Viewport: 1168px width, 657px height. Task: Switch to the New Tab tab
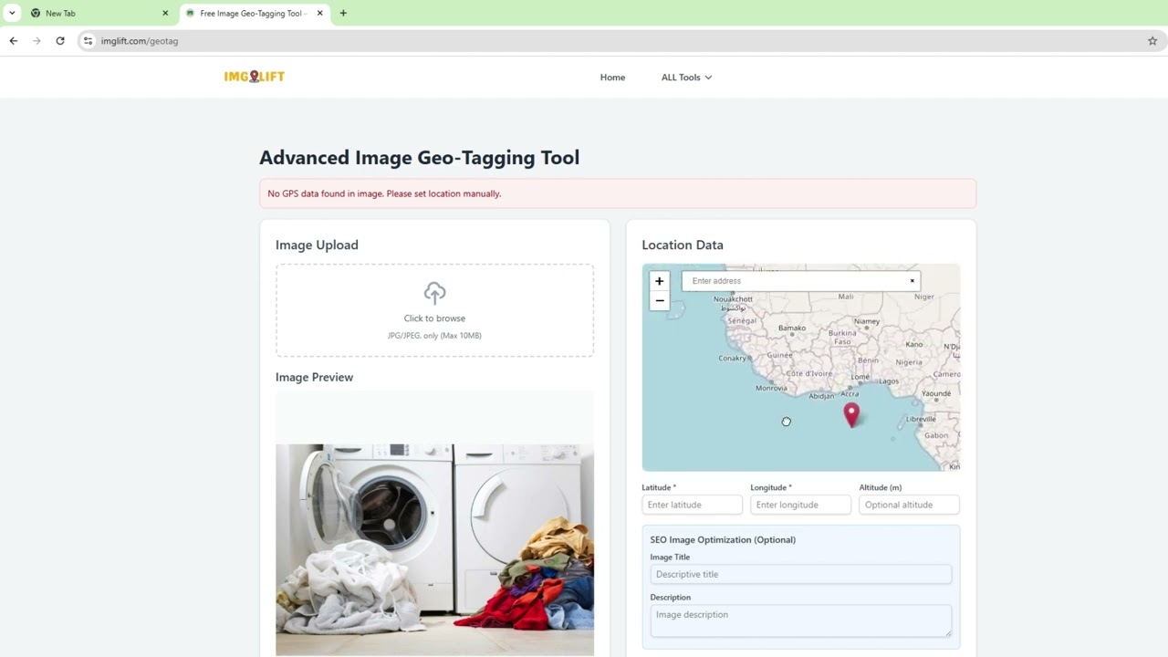point(100,14)
